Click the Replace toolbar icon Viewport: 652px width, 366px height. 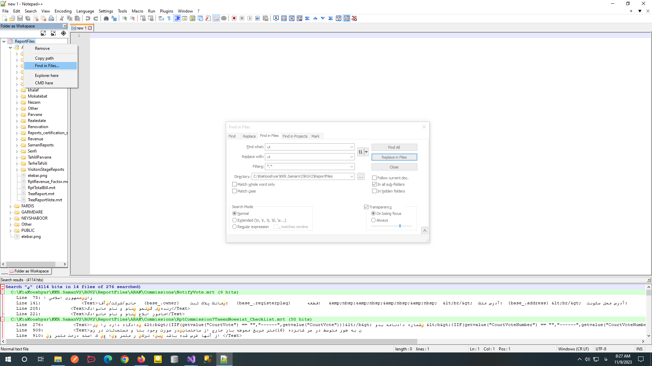(x=114, y=18)
